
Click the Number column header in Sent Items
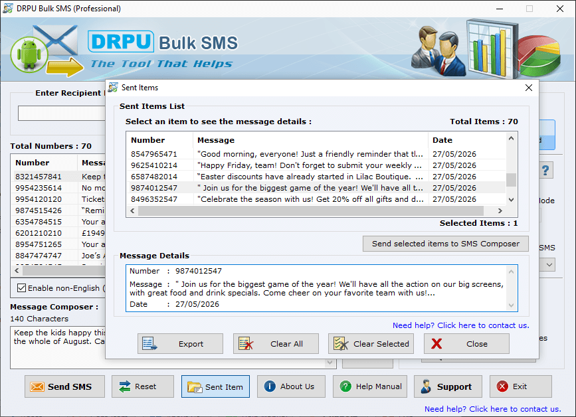pyautogui.click(x=160, y=140)
